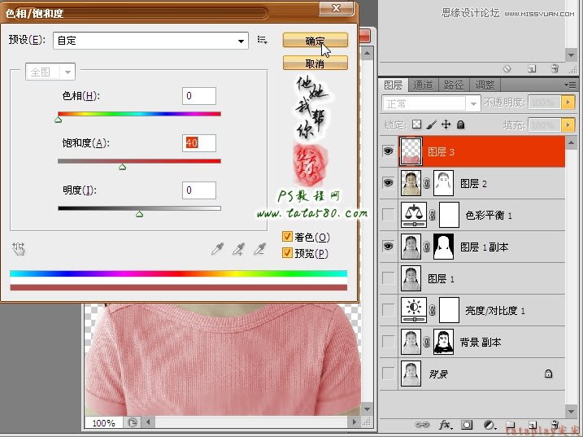
Task: Click layers panel scroll down arrow
Action: tap(571, 411)
